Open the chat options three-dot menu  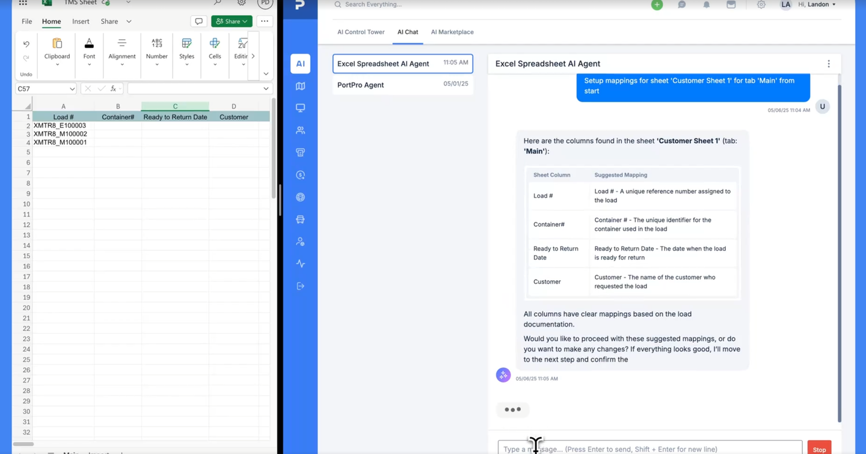(x=829, y=64)
